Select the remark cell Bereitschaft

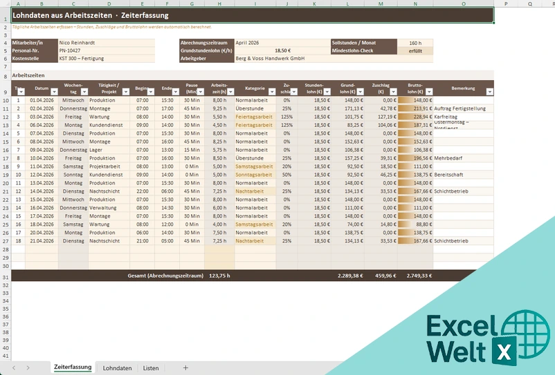464,175
